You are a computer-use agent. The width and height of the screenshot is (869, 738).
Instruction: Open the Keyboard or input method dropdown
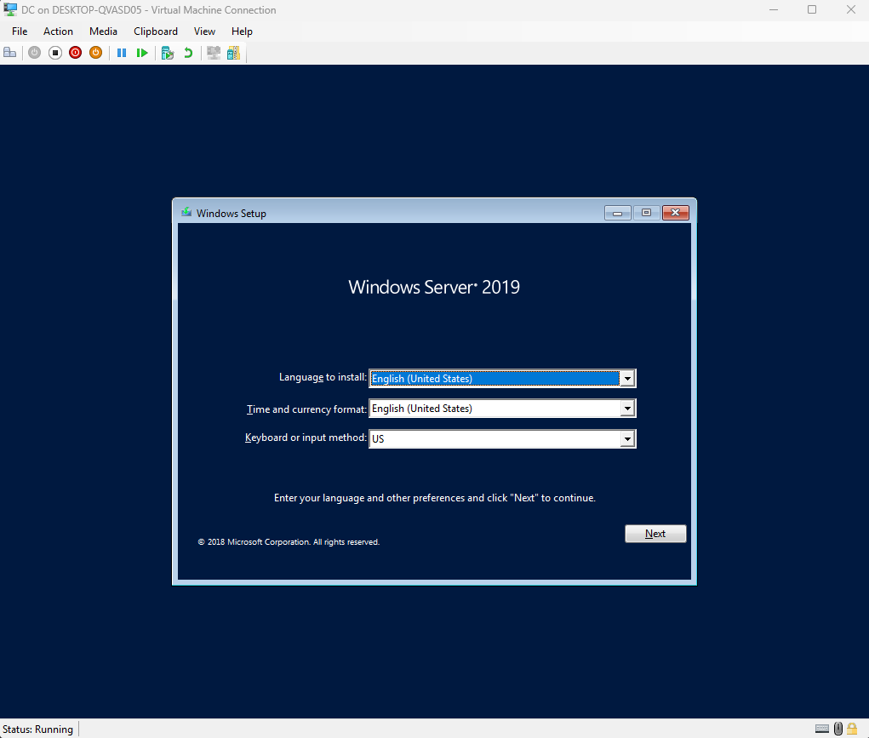[627, 438]
